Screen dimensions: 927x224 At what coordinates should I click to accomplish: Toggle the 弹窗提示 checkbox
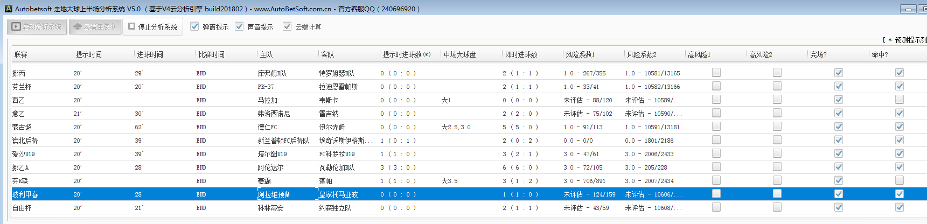point(194,26)
